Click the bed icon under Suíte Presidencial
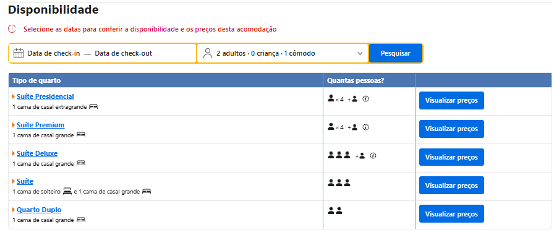The width and height of the screenshot is (554, 235). coord(93,106)
